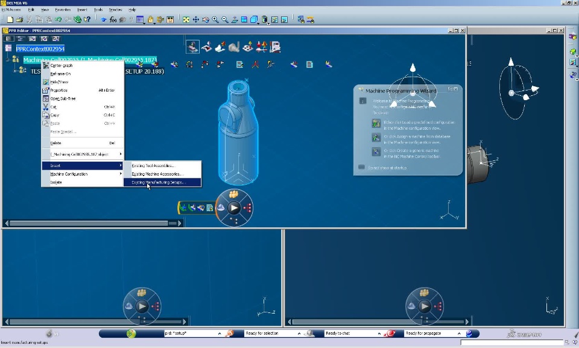The image size is (579, 348).
Task: Choose 'Existing Machine Accessories...' from submenu
Action: (162, 174)
